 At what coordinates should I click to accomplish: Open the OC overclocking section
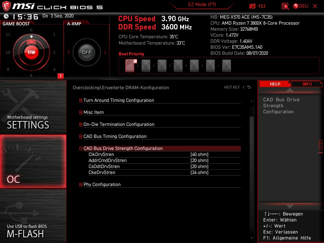pos(33,161)
